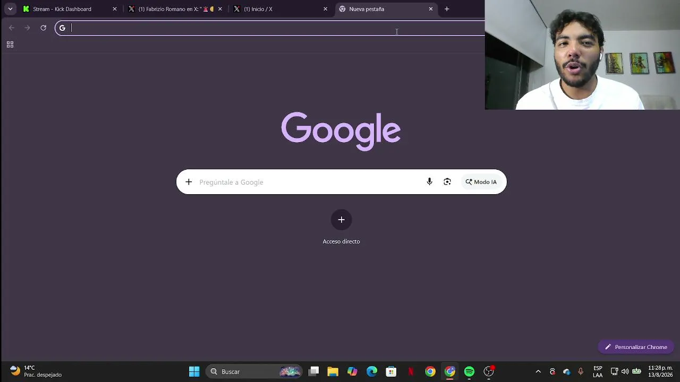Click the plus icon in the search box
680x382 pixels.
[x=189, y=182]
